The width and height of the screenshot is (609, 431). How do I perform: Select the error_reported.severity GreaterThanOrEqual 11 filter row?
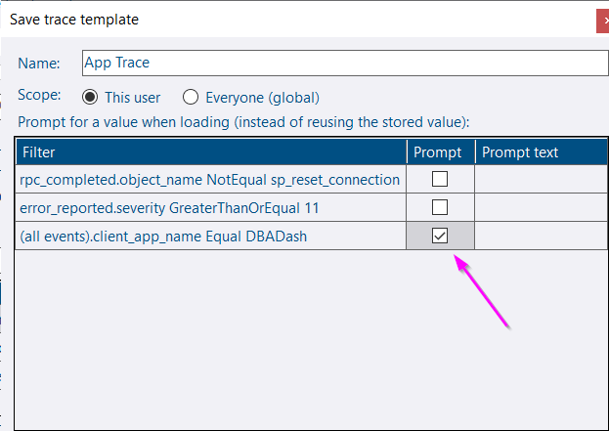click(211, 208)
